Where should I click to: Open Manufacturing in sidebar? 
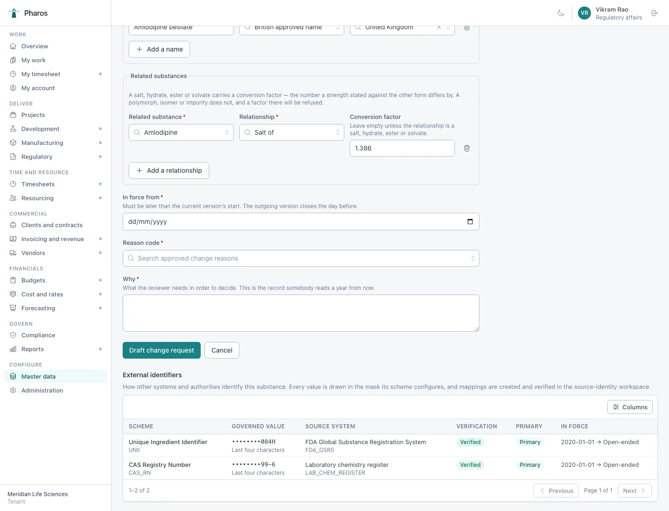pyautogui.click(x=56, y=143)
